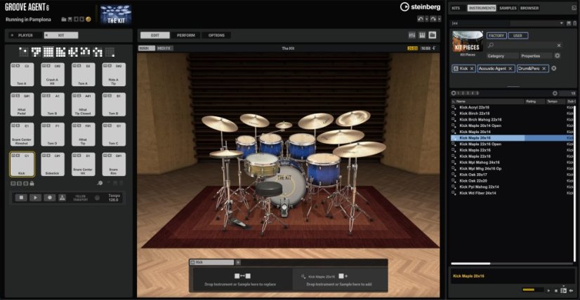Click the replace icon in the left drop zone
The image size is (580, 300).
coord(242,276)
